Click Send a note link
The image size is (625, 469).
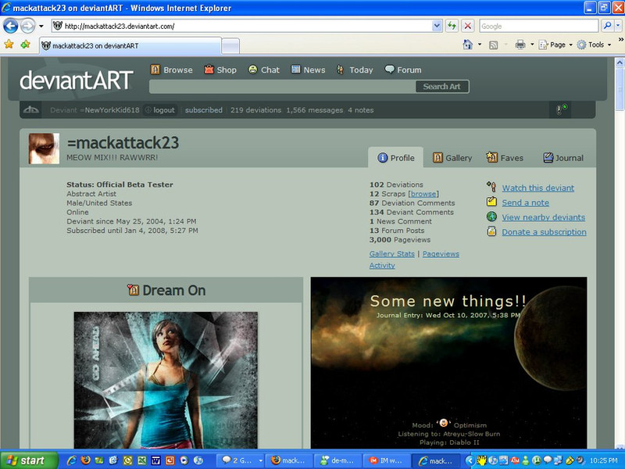click(525, 202)
